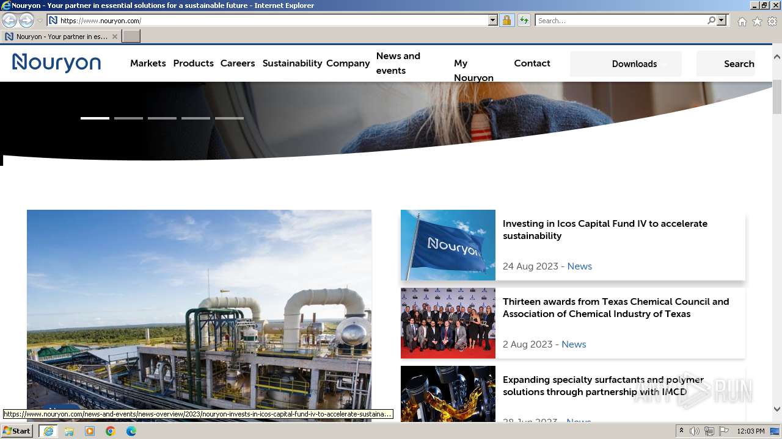Click the Action Center flag icon
782x439 pixels.
tap(724, 431)
